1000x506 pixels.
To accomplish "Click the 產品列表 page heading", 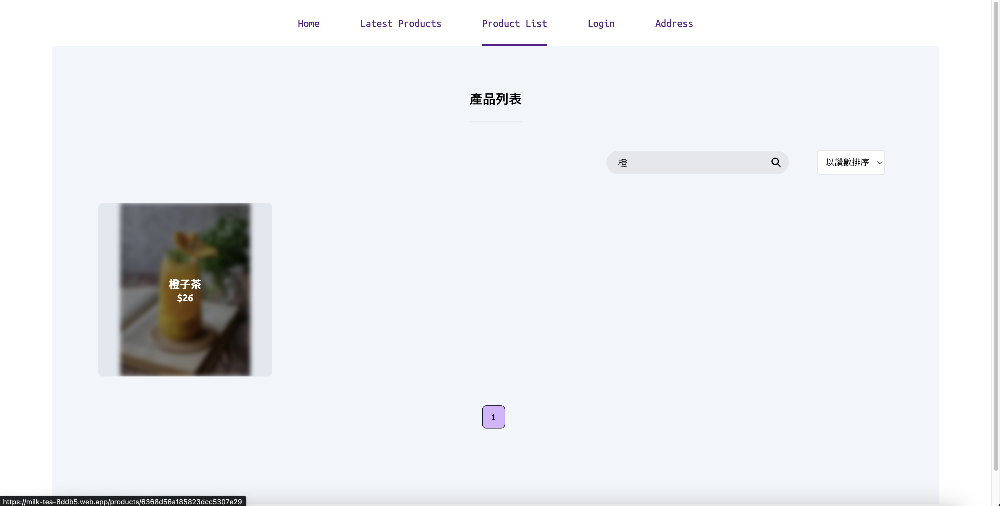I will (x=495, y=99).
